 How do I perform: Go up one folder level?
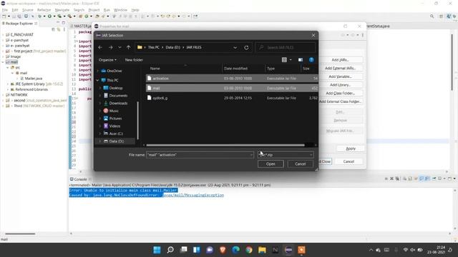[x=129, y=48]
